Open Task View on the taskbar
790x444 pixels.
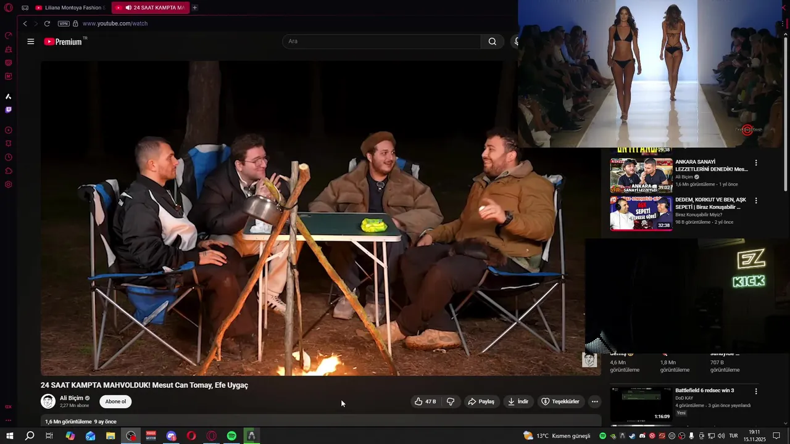point(49,436)
